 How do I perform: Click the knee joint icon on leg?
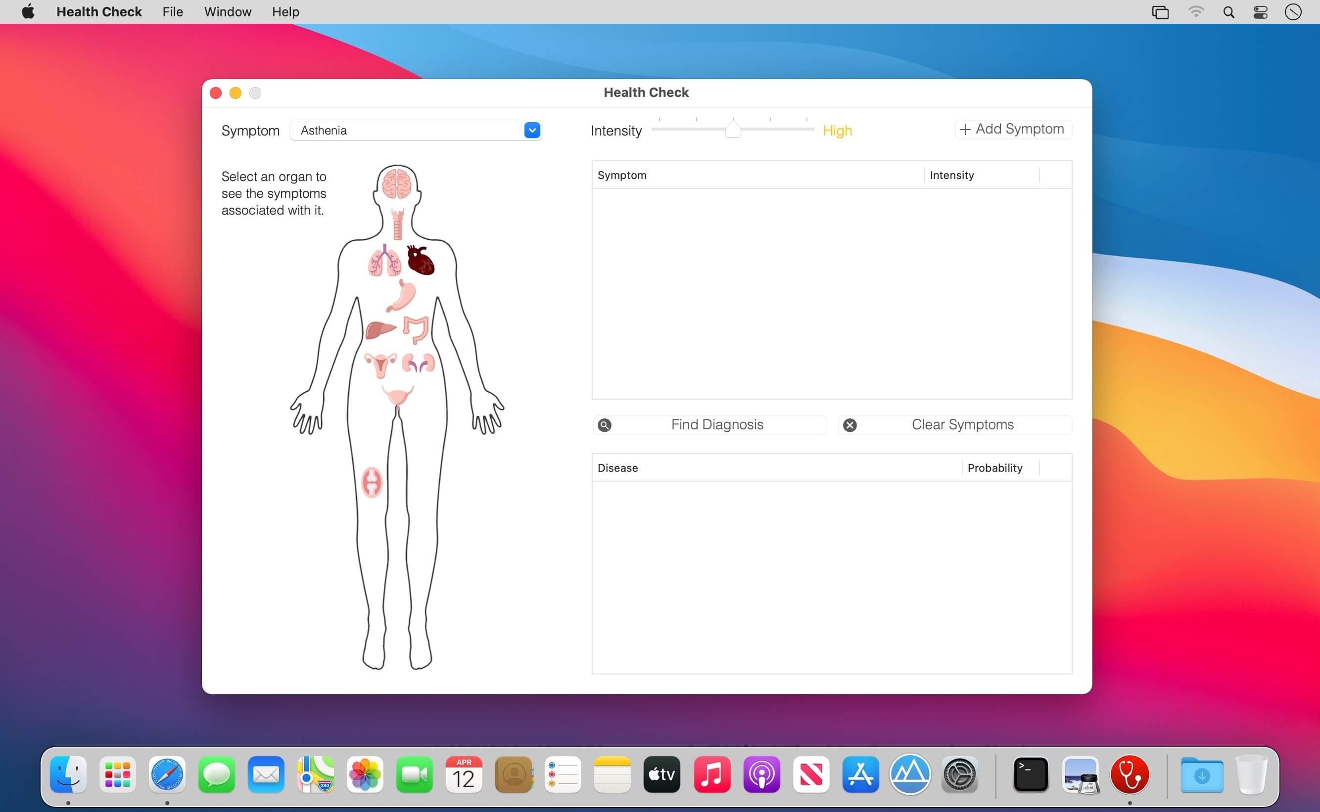coord(372,482)
